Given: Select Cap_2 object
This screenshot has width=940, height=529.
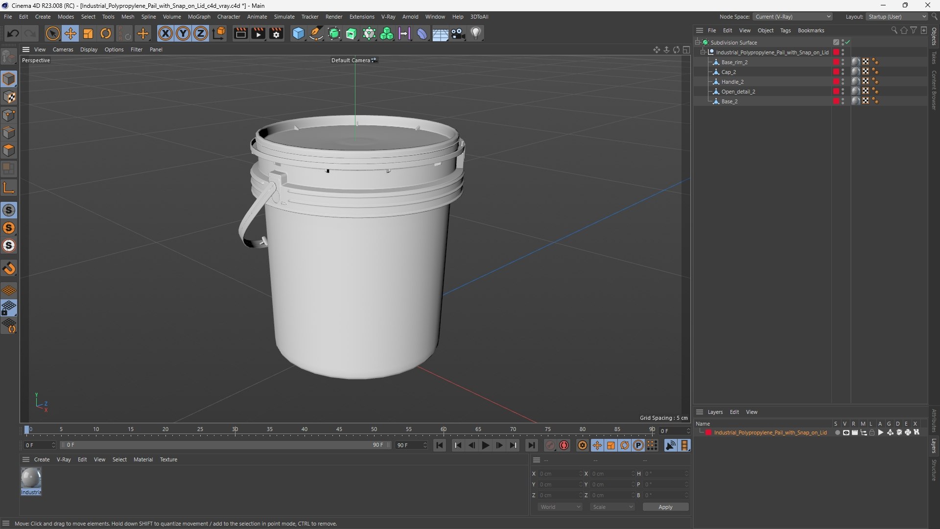Looking at the screenshot, I should (x=728, y=72).
